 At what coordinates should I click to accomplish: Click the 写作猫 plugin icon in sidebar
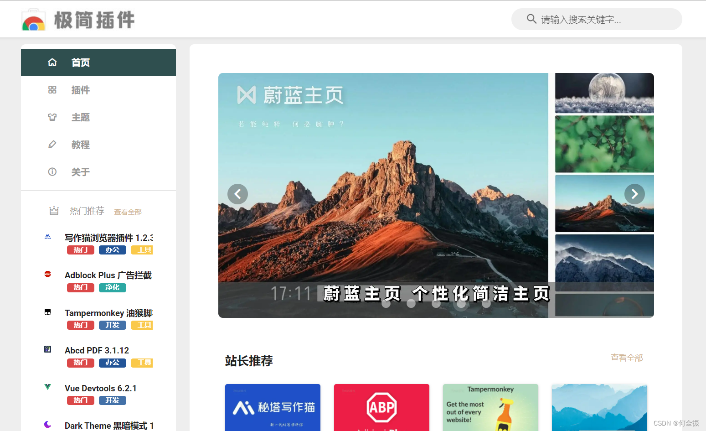tap(48, 237)
